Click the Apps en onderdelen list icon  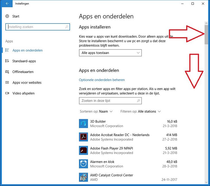coord(7,50)
